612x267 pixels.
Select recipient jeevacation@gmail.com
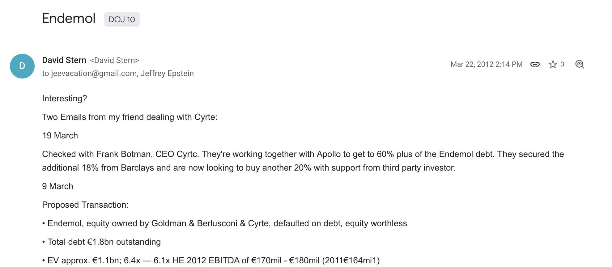pyautogui.click(x=94, y=73)
